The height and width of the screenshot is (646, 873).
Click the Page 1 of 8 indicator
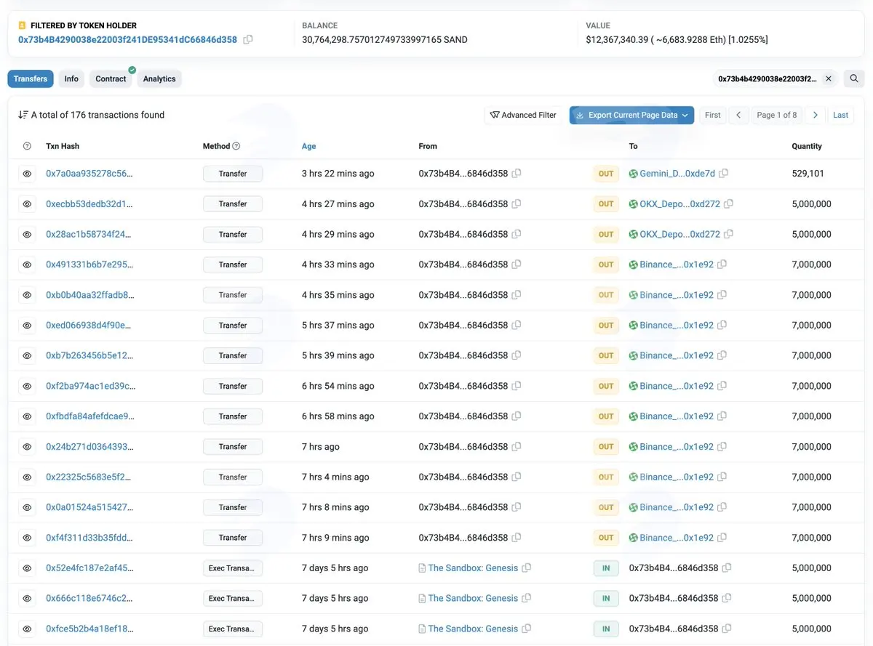[777, 115]
